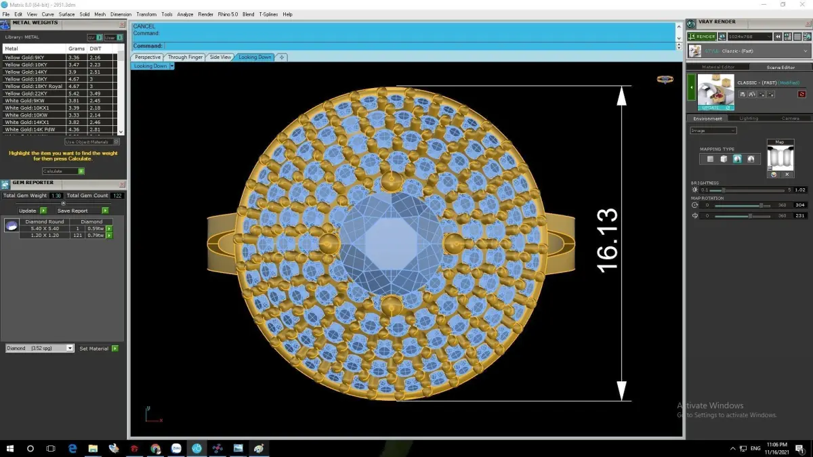This screenshot has width=813, height=457.
Task: Click the Brightness value field 1.02
Action: point(800,190)
